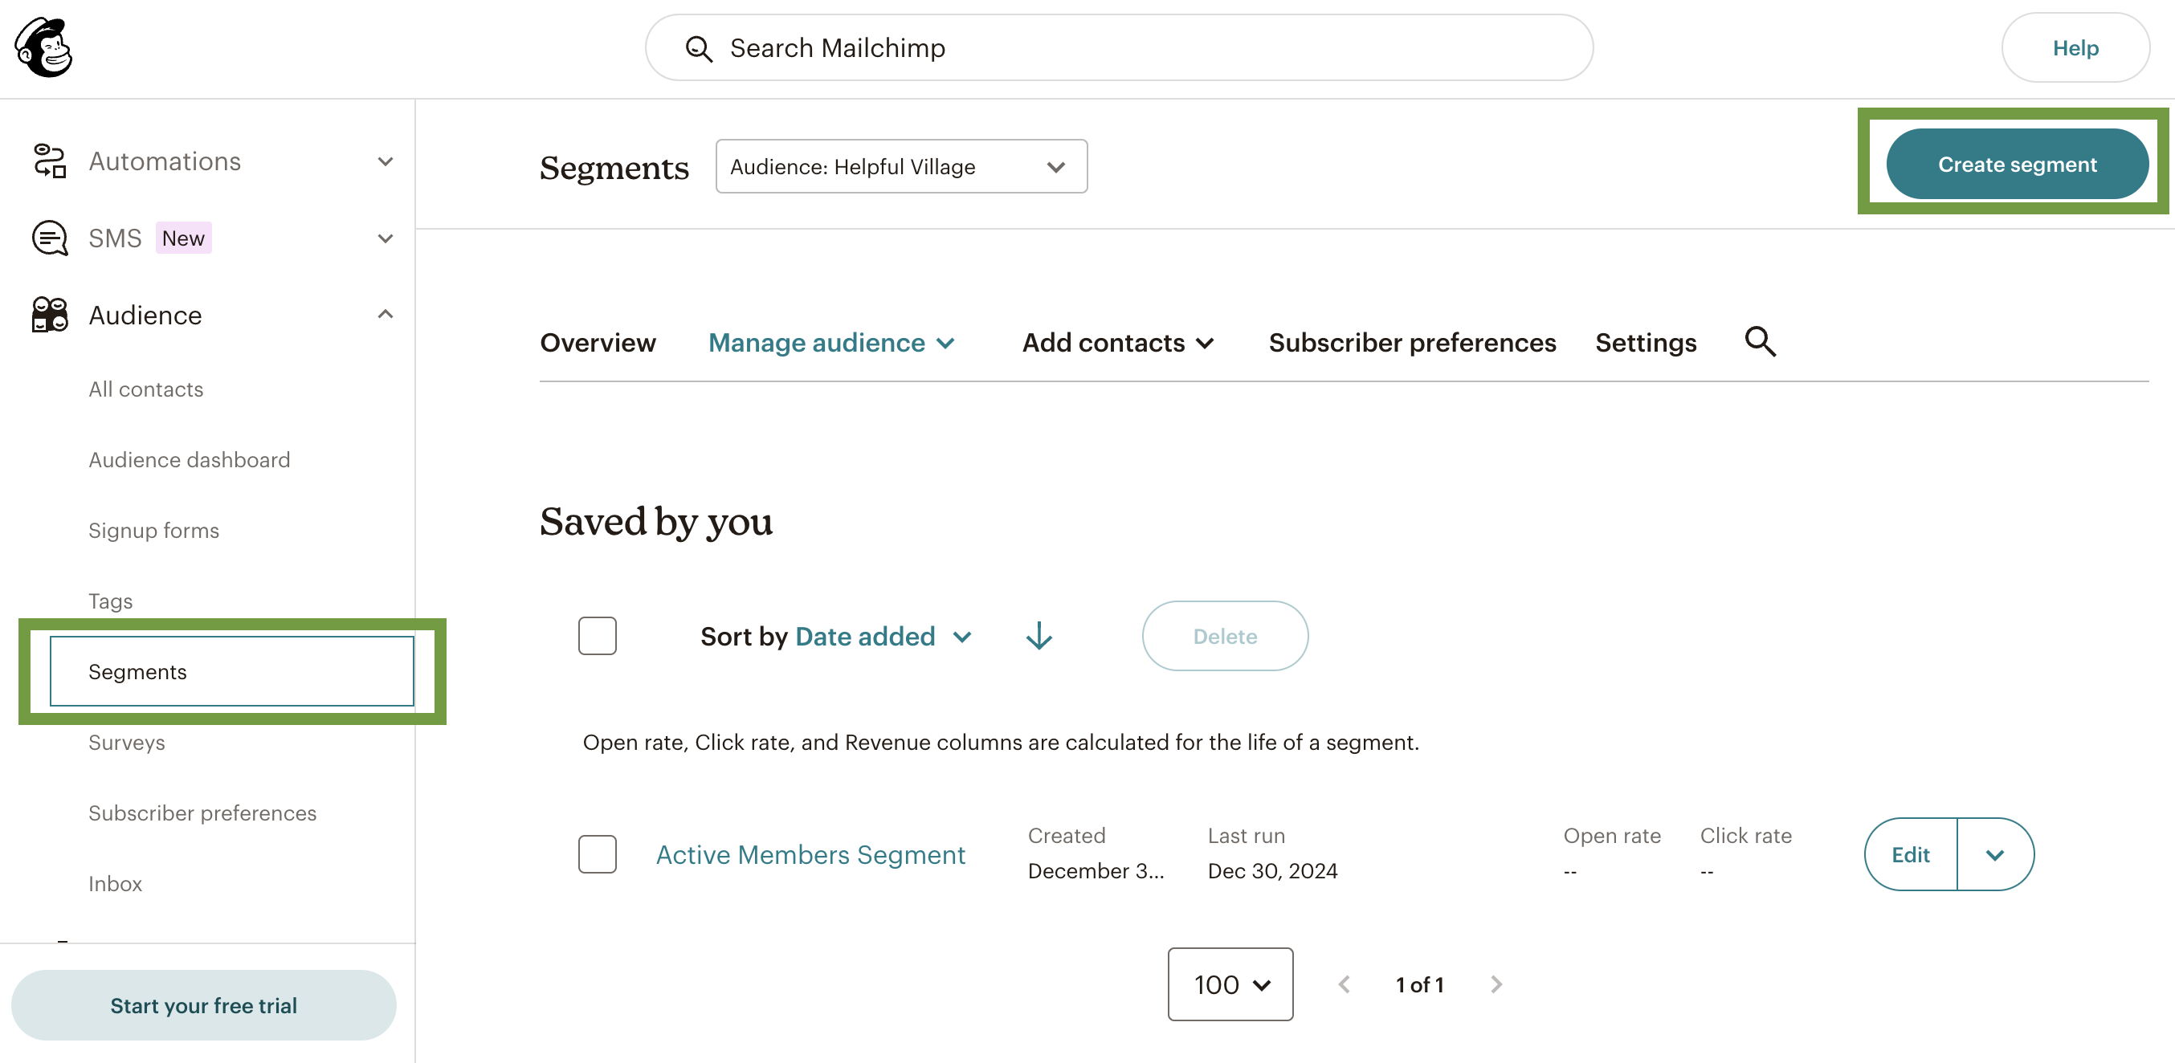
Task: Open the dropdown arrow beside Edit
Action: coord(1994,854)
